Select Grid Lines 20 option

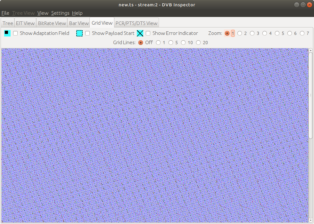click(199, 43)
